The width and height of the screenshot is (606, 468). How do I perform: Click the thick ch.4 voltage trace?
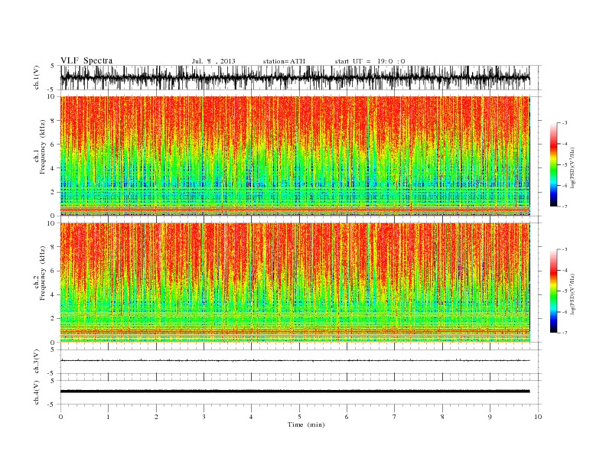(x=295, y=392)
